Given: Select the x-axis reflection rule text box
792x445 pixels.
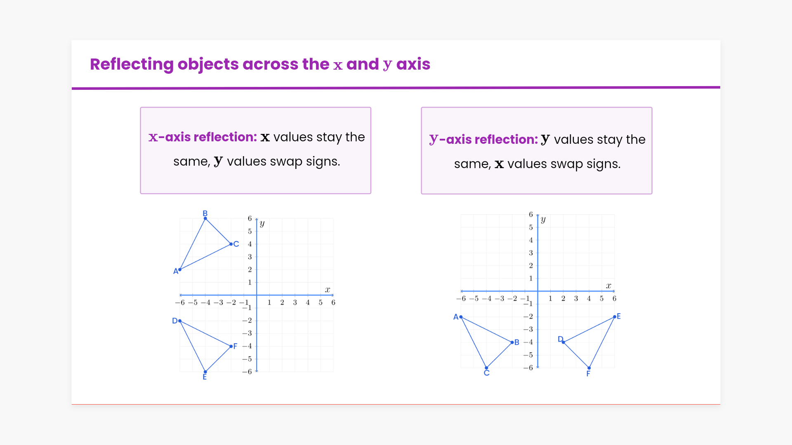Looking at the screenshot, I should click(256, 150).
